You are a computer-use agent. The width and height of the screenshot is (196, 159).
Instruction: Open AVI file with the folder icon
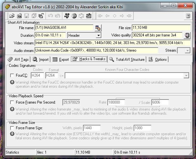12,16
